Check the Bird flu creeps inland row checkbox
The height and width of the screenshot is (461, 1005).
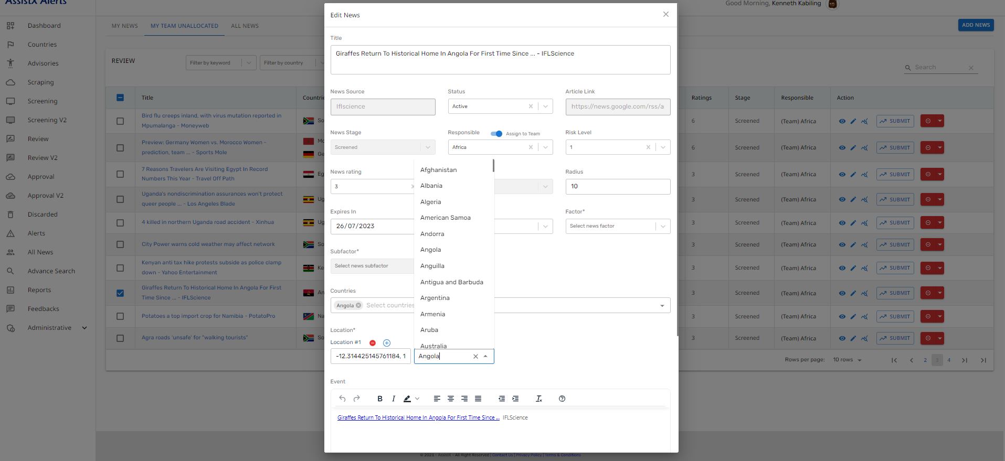tap(120, 121)
